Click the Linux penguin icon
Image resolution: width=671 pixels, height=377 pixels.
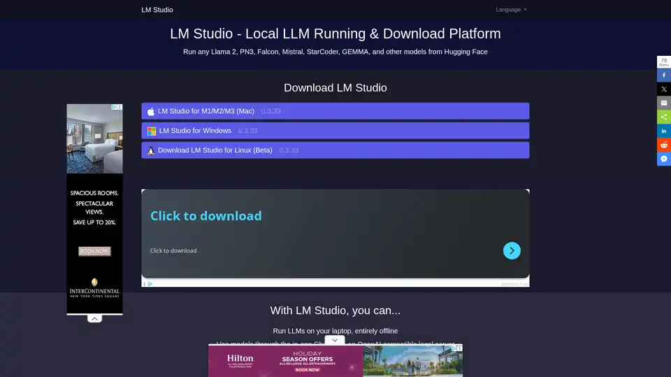point(151,151)
